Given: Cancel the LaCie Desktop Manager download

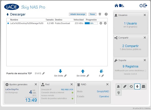Looking at the screenshot, I should click(105, 23).
